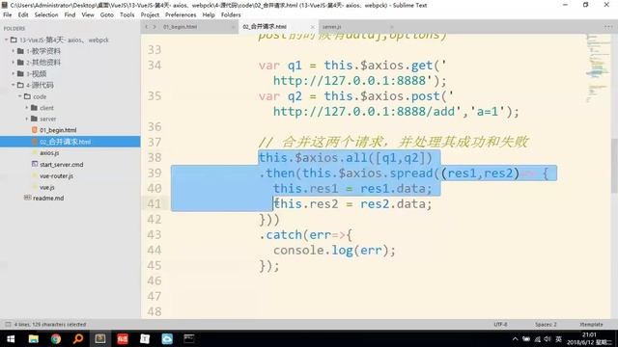Screen dimensions: 618x347
Task: Open the Project menu
Action: [x=150, y=14]
